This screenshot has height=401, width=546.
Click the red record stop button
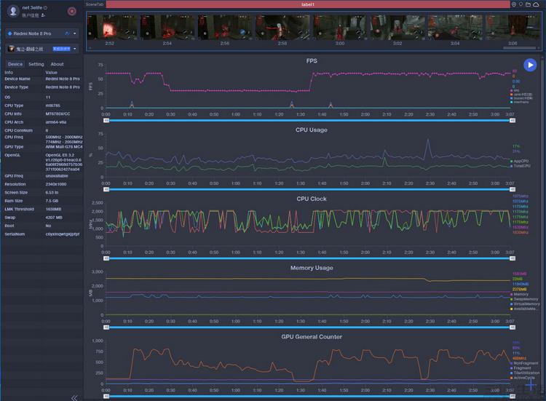[71, 11]
